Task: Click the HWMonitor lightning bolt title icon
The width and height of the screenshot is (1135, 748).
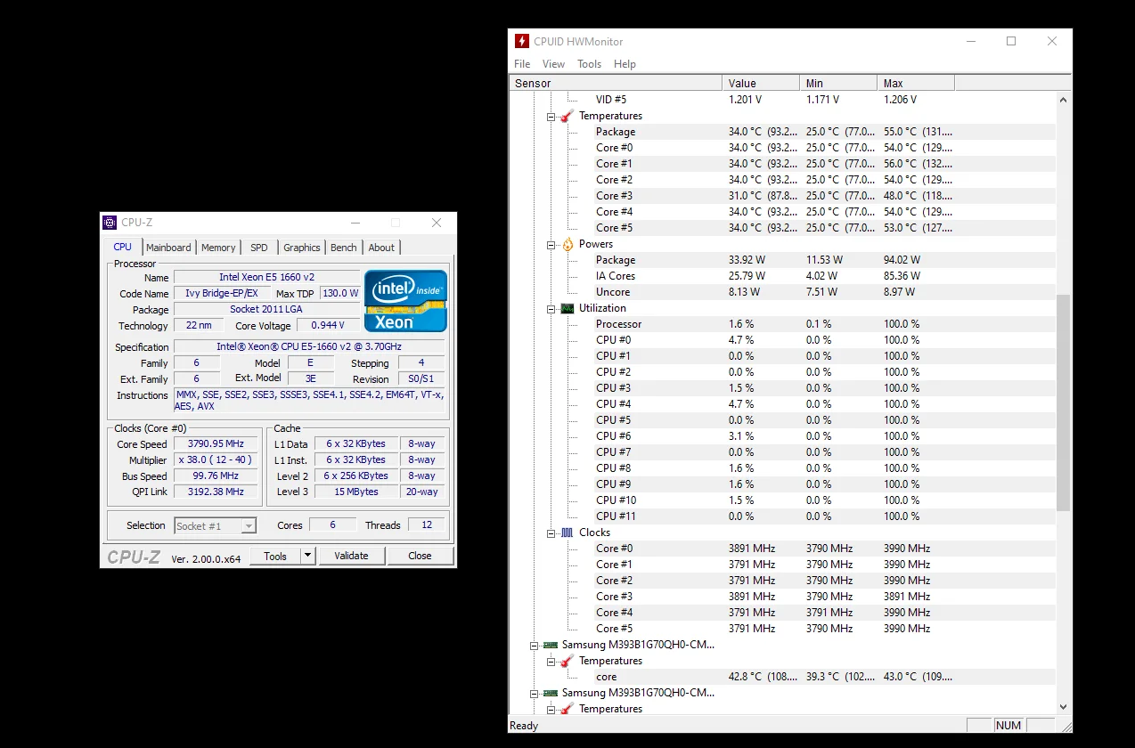Action: 522,41
